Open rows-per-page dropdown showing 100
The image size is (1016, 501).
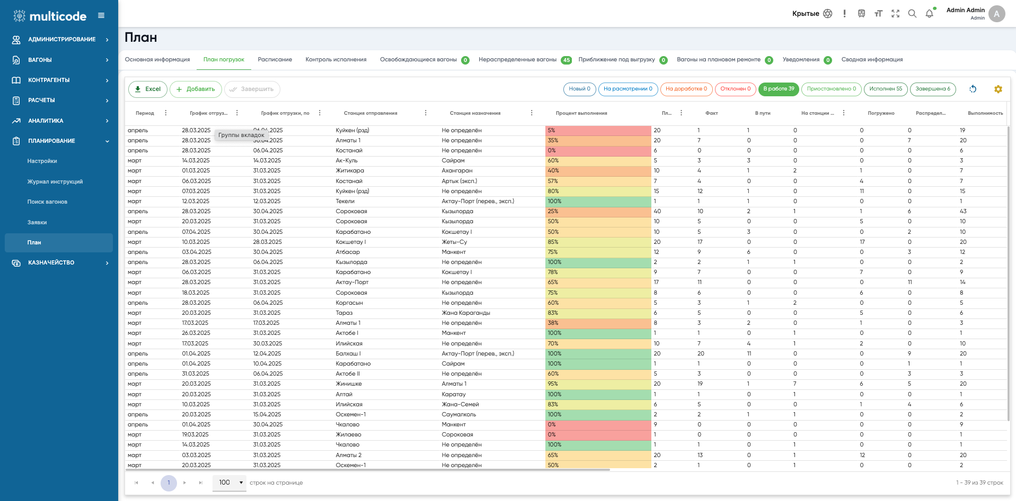[229, 482]
